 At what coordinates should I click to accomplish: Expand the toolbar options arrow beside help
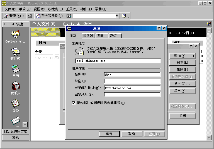coord(128,17)
